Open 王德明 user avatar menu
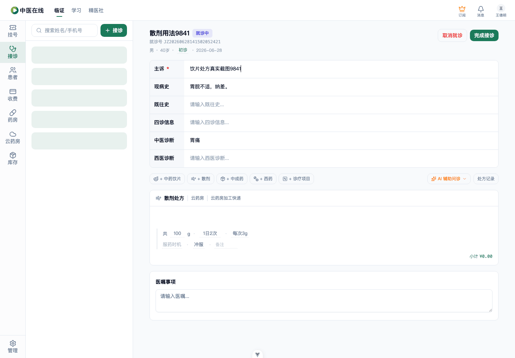 [501, 11]
